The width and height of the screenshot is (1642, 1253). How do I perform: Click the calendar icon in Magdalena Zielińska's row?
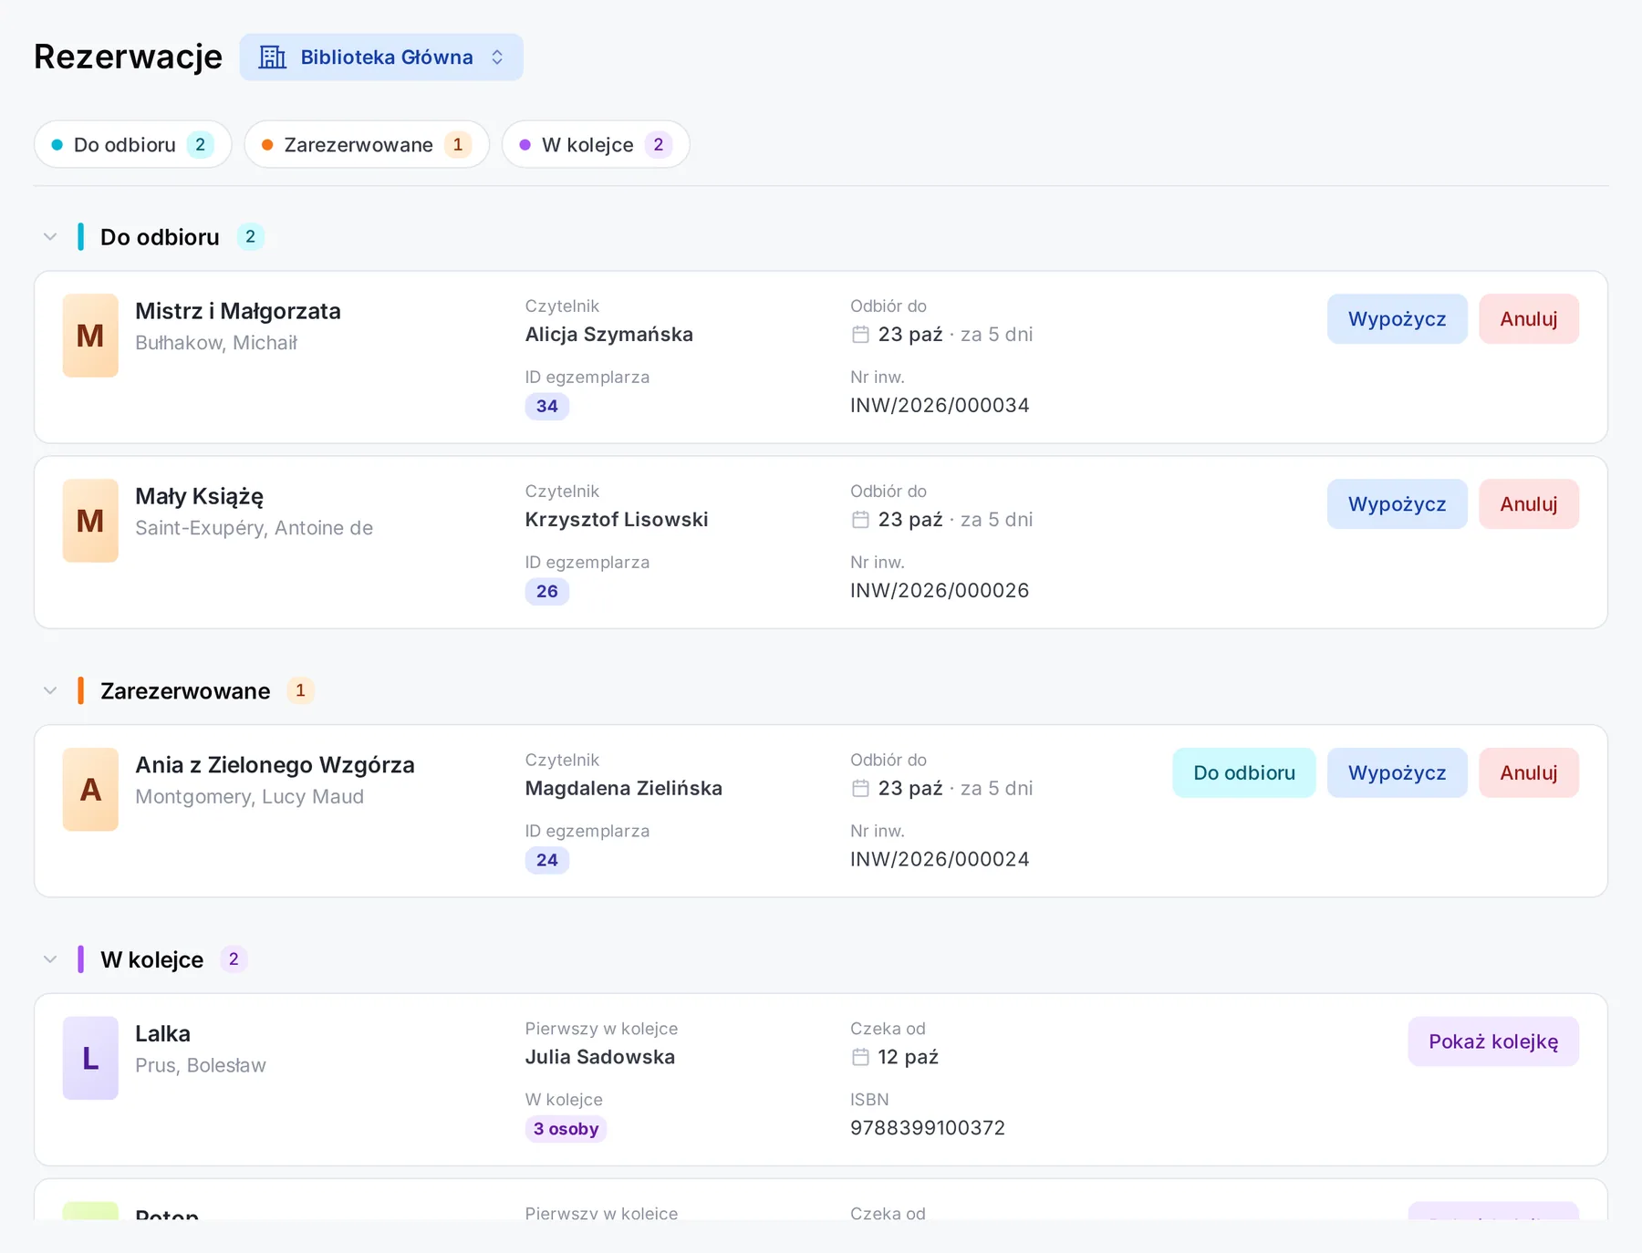860,789
